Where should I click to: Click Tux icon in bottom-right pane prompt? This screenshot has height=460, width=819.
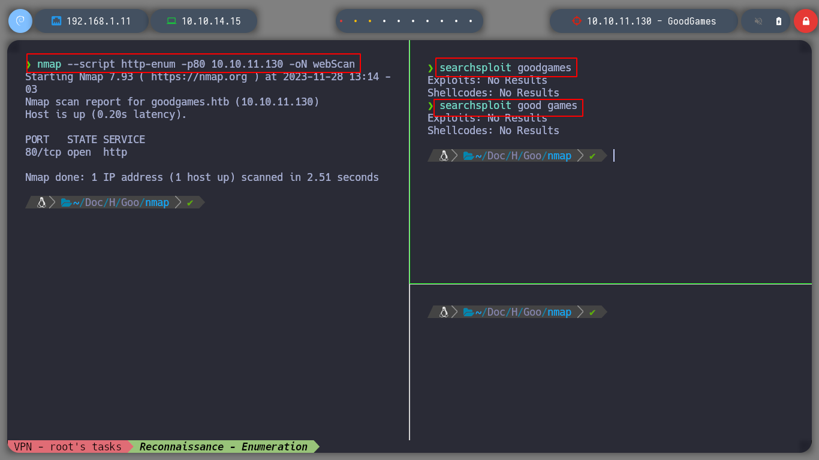[444, 312]
